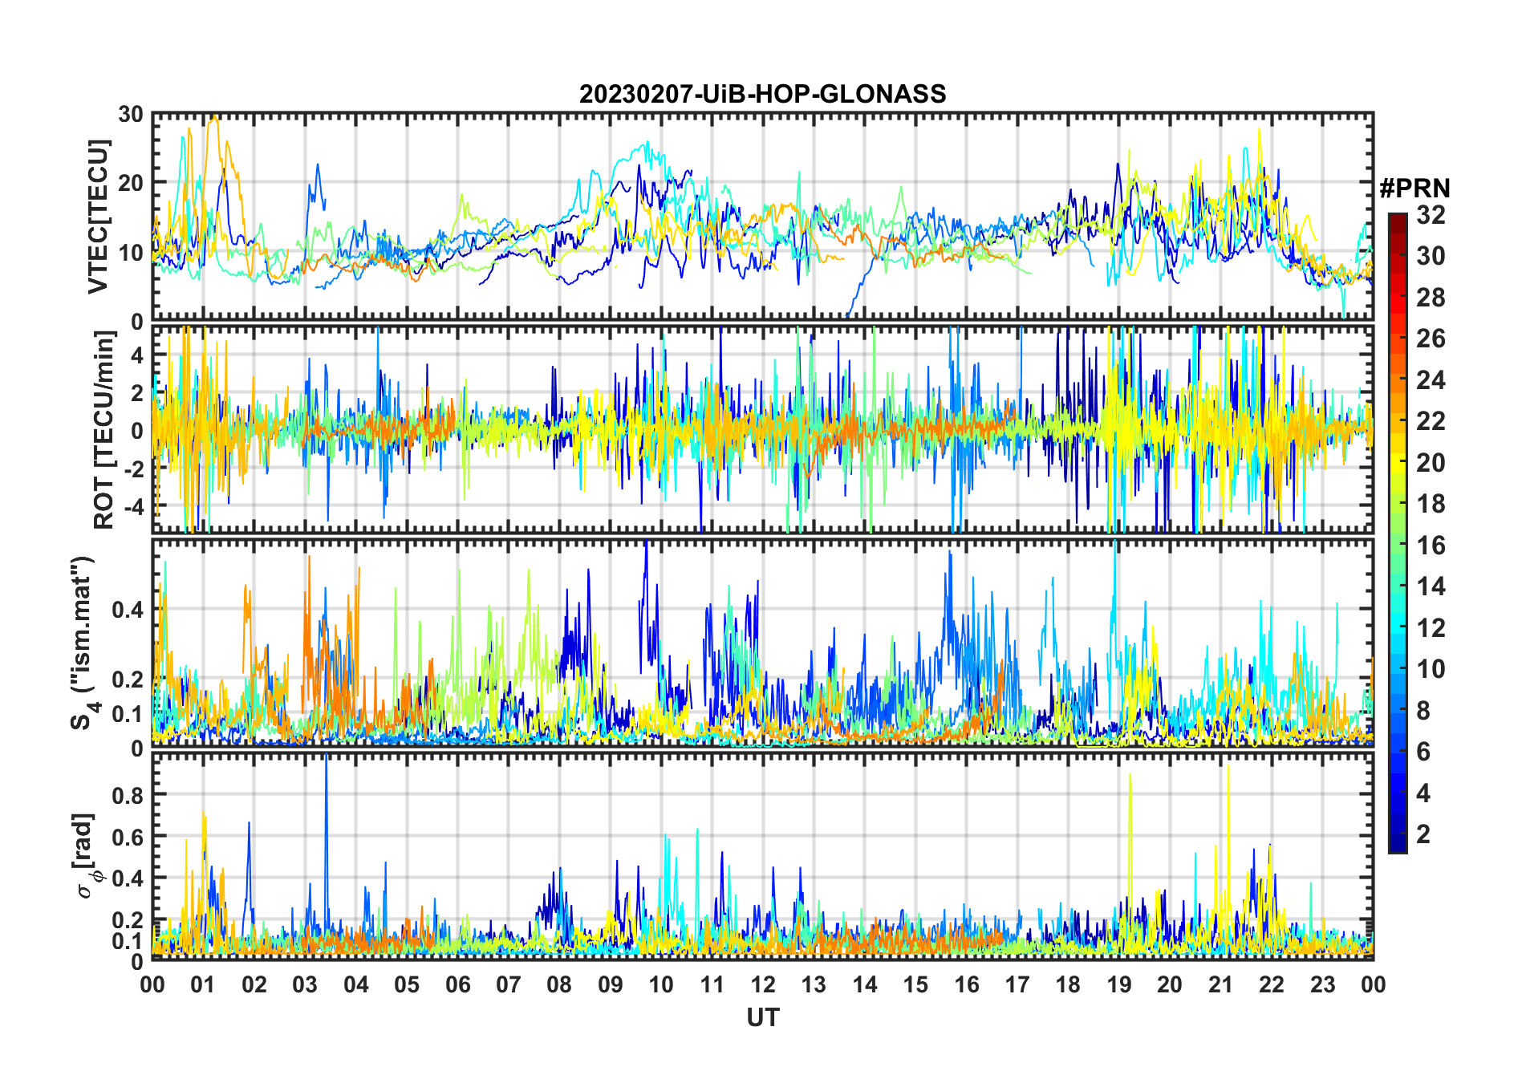Select colorbar tick label 12

click(x=1431, y=628)
